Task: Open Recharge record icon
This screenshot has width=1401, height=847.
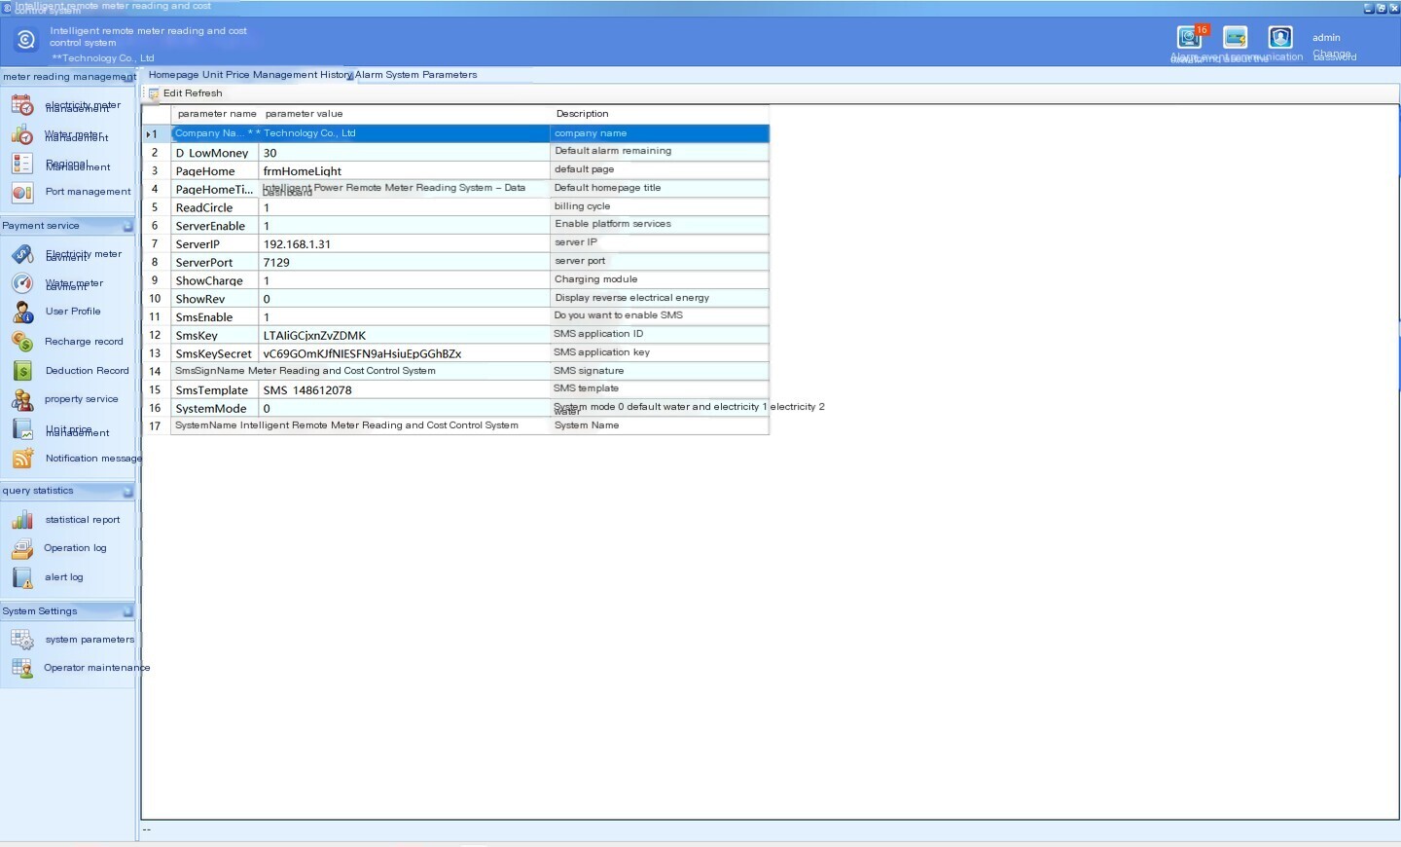Action: point(22,342)
